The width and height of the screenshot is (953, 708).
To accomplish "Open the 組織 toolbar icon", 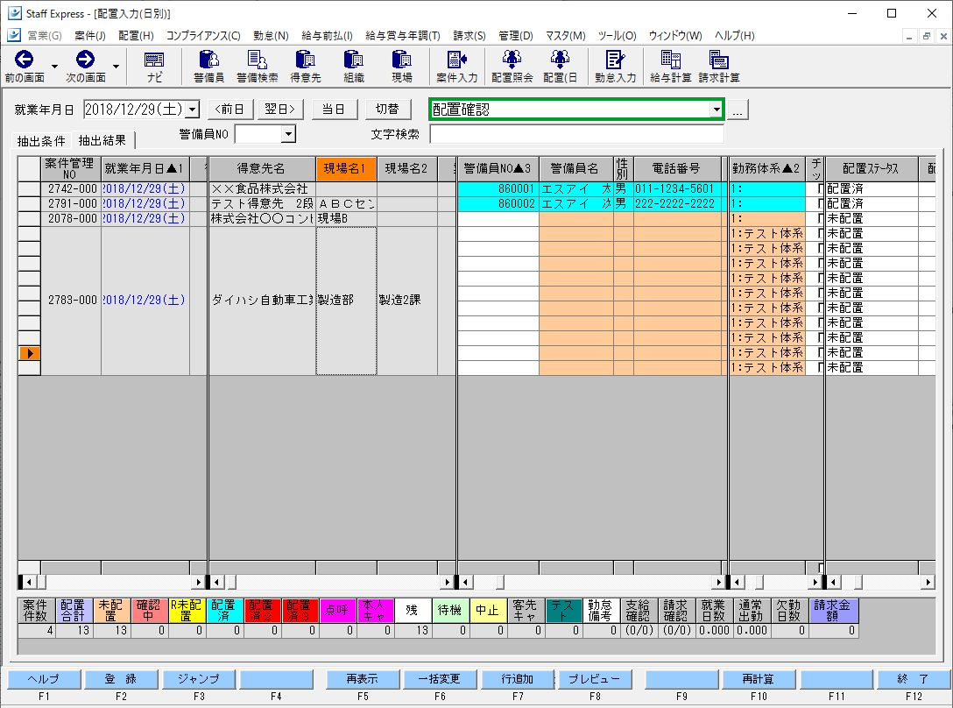I will click(x=354, y=67).
